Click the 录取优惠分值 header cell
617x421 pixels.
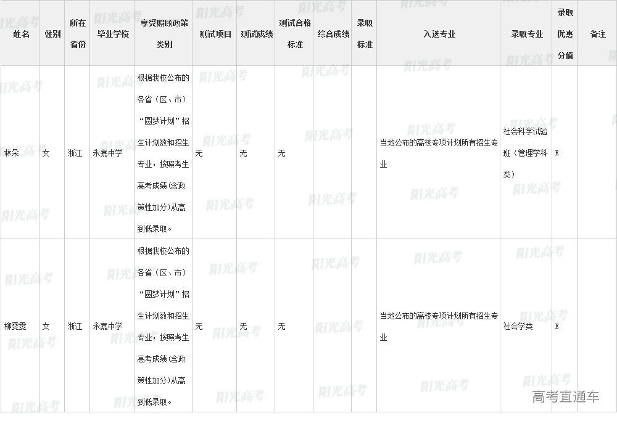[565, 34]
